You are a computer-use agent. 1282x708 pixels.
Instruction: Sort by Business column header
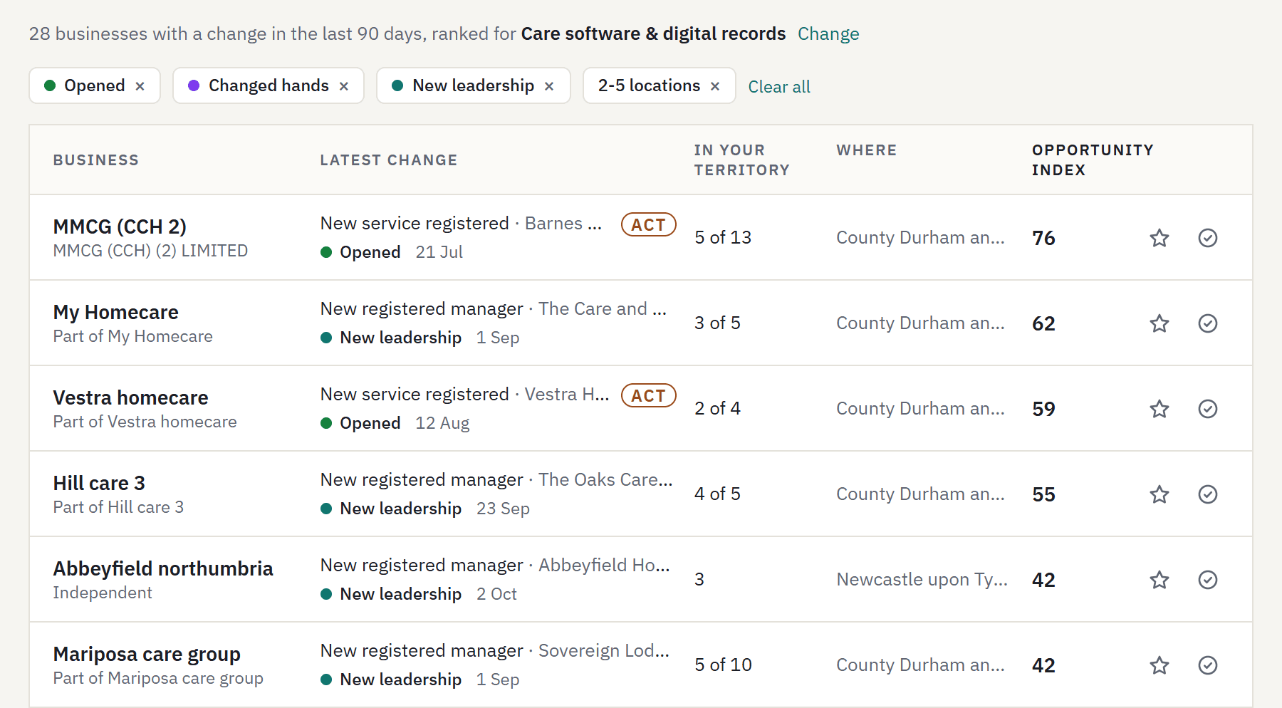click(x=96, y=160)
